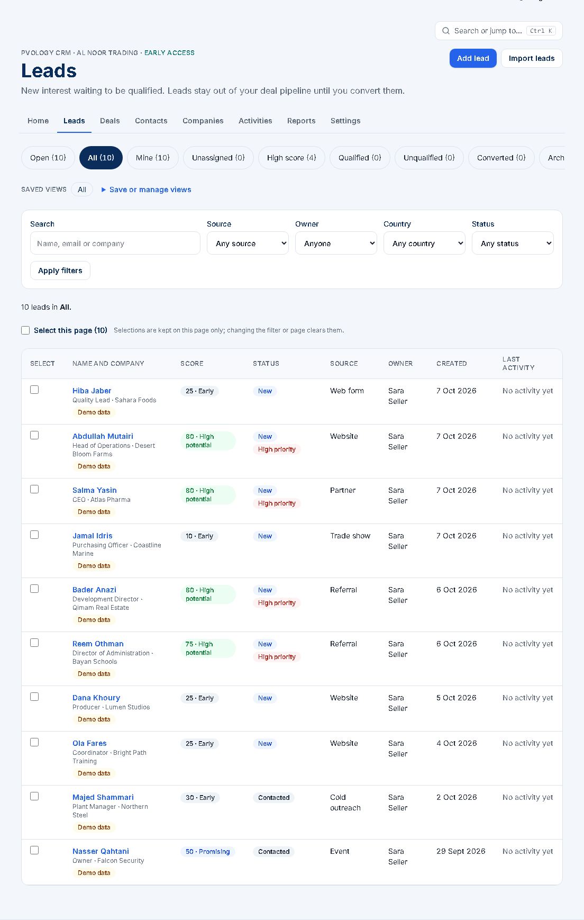Click the Partner source cell

tap(343, 490)
